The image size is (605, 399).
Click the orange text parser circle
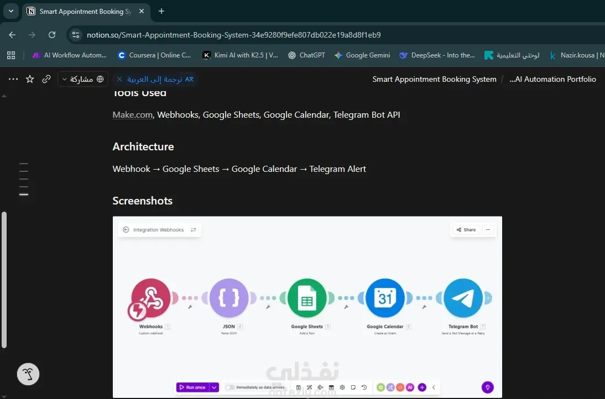click(x=400, y=387)
